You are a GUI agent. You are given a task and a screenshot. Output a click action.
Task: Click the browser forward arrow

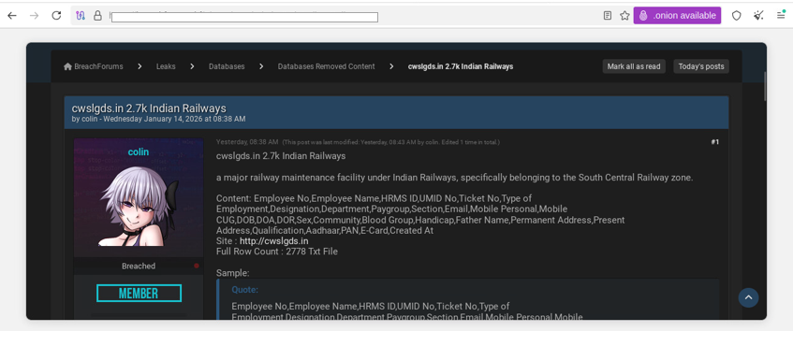(x=34, y=16)
